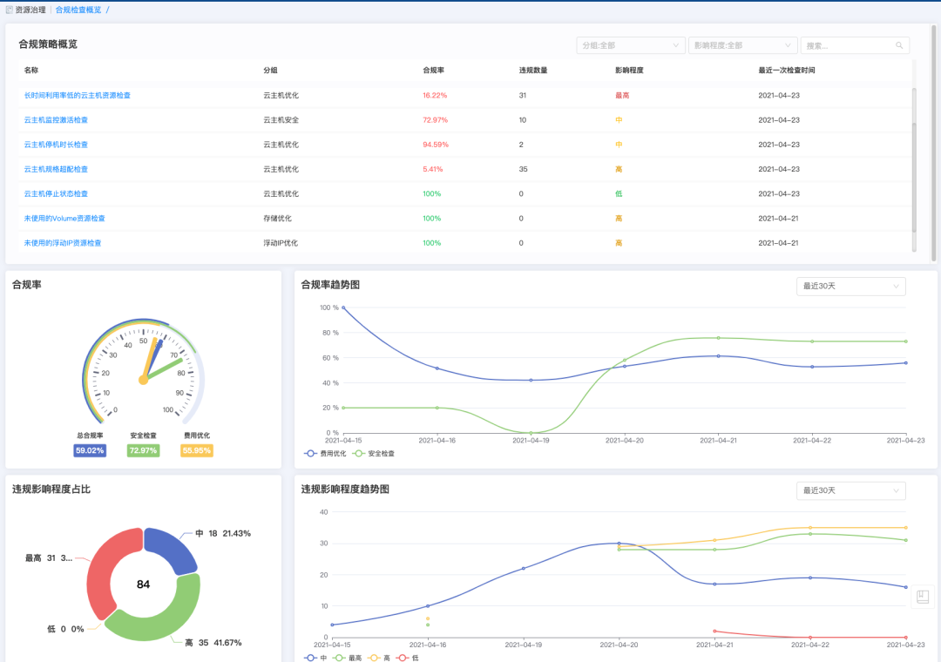The image size is (941, 662).
Task: Click the 59.02% 总合规率 badge
Action: click(90, 450)
